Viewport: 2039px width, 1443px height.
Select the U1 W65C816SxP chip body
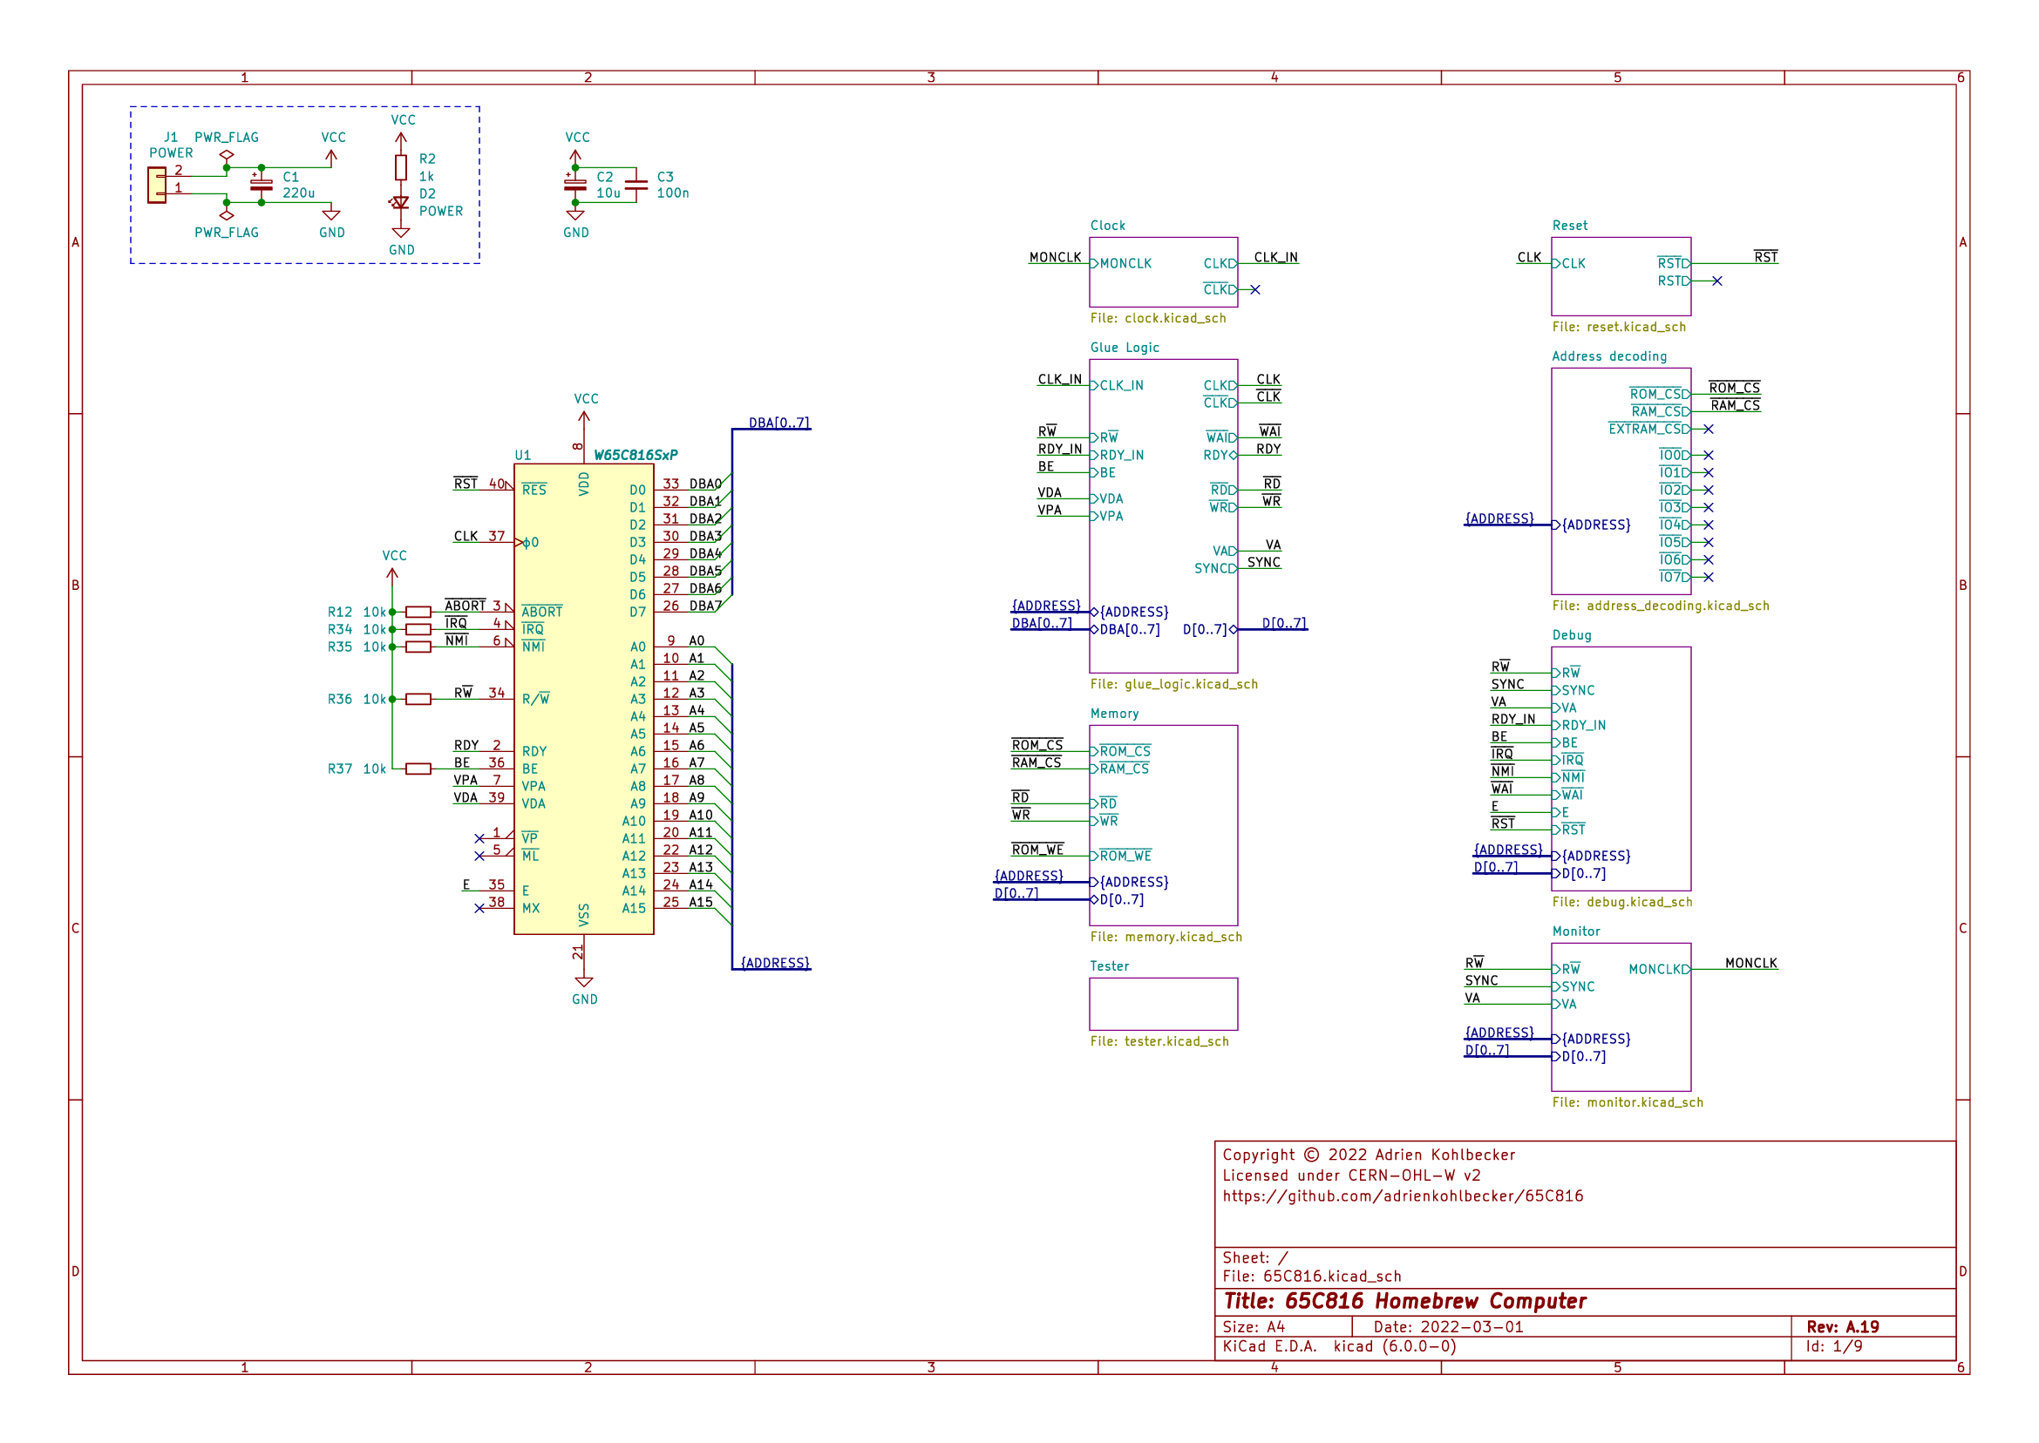584,700
